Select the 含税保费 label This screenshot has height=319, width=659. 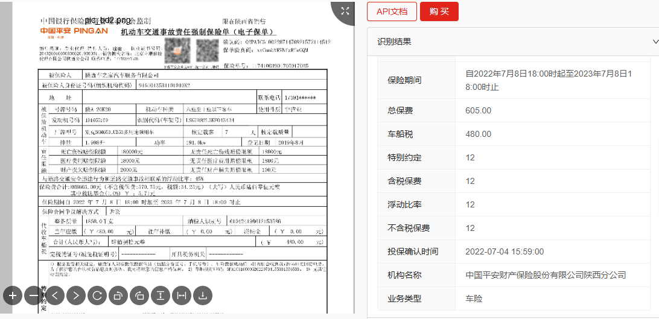click(404, 181)
